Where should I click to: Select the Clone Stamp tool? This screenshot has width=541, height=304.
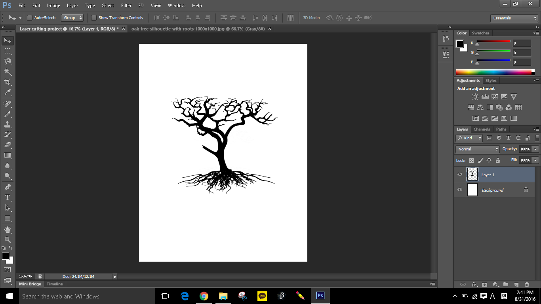click(x=8, y=124)
